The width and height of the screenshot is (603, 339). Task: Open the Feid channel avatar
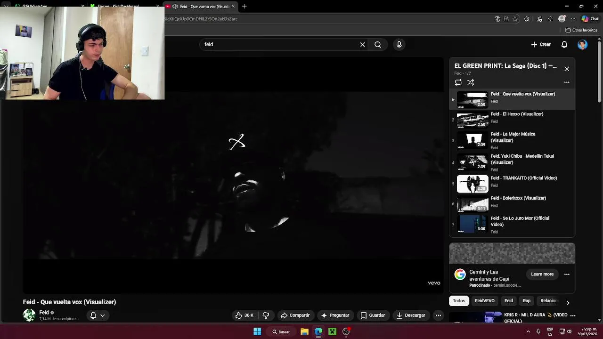point(29,315)
